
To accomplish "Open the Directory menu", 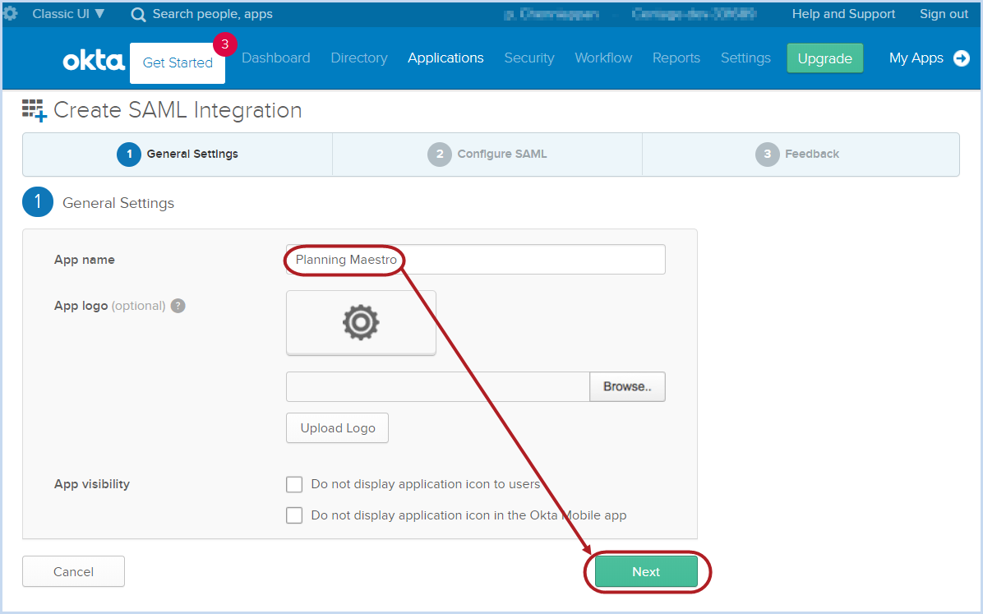I will point(359,58).
